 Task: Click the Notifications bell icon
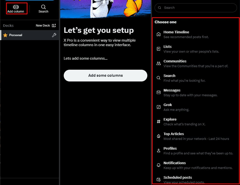[x=159, y=165]
